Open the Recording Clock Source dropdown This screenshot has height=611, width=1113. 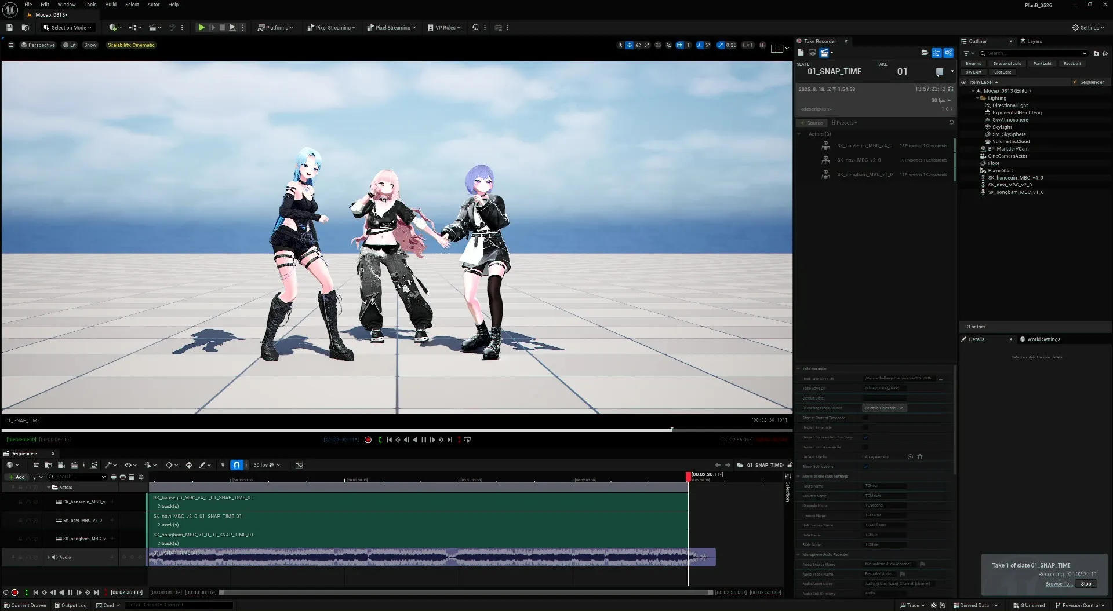click(883, 408)
